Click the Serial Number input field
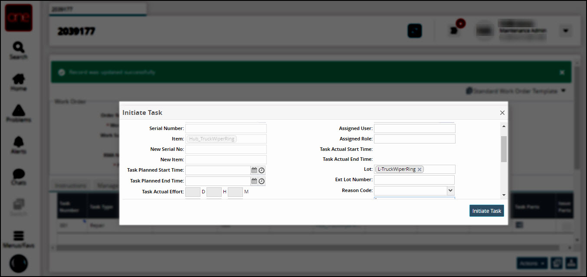587x277 pixels. [x=226, y=128]
